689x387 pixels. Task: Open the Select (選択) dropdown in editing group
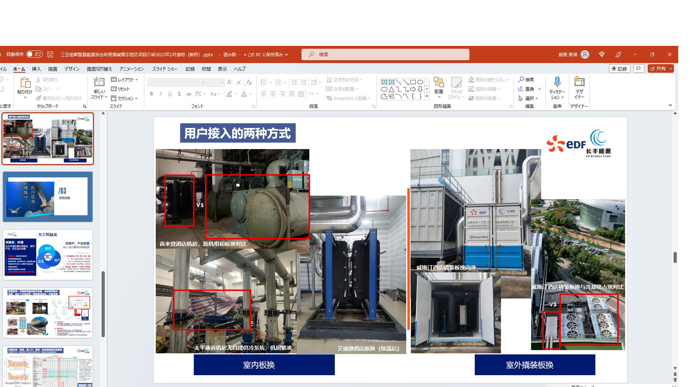[529, 98]
